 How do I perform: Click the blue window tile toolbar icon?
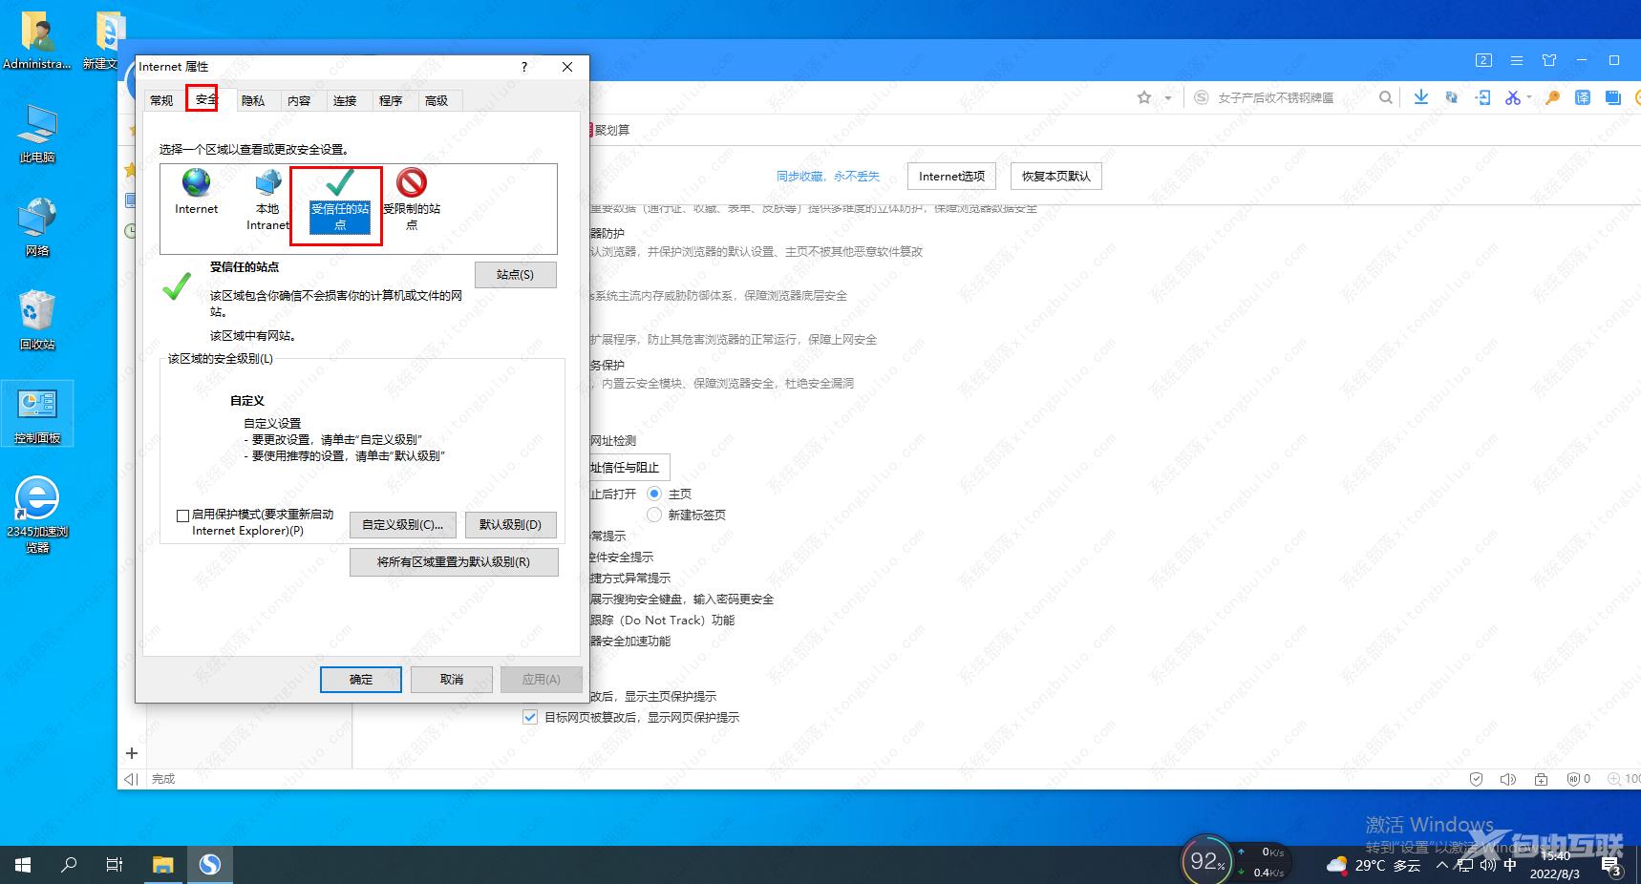(x=1613, y=97)
